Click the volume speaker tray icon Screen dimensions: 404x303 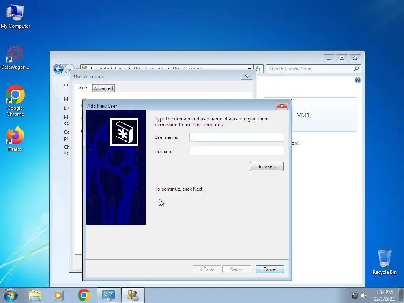click(x=364, y=296)
